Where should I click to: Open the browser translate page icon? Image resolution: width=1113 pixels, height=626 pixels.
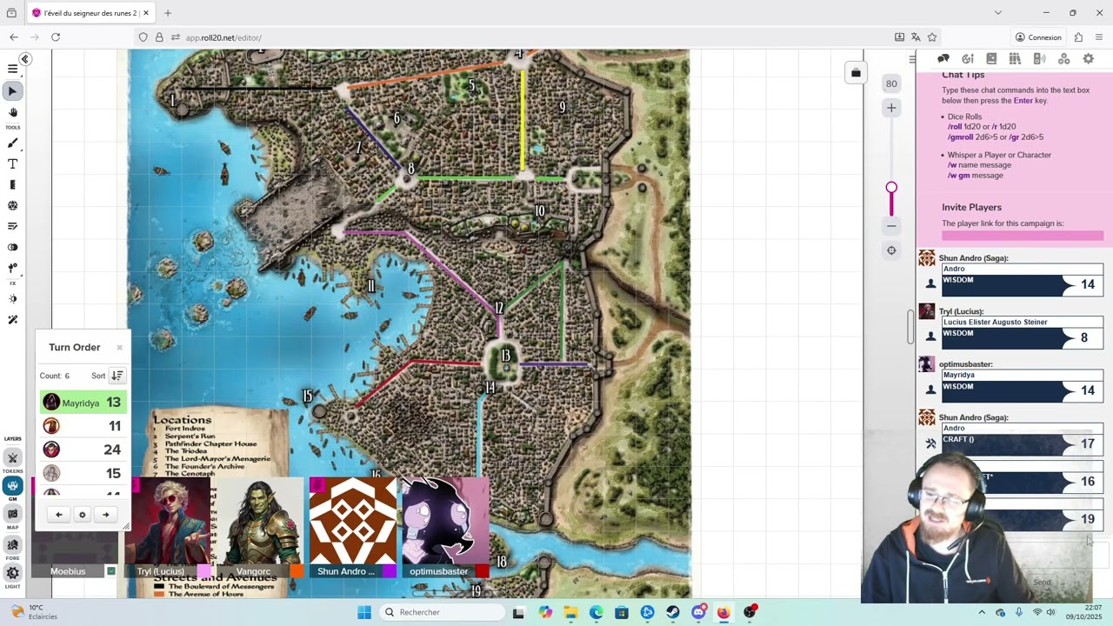pyautogui.click(x=916, y=37)
